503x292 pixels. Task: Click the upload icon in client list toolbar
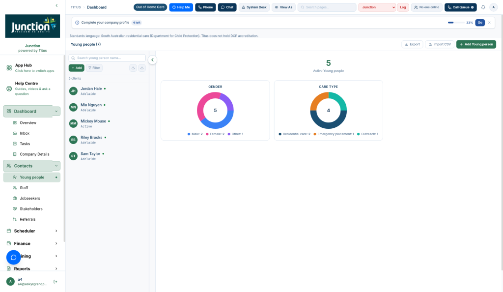(133, 68)
